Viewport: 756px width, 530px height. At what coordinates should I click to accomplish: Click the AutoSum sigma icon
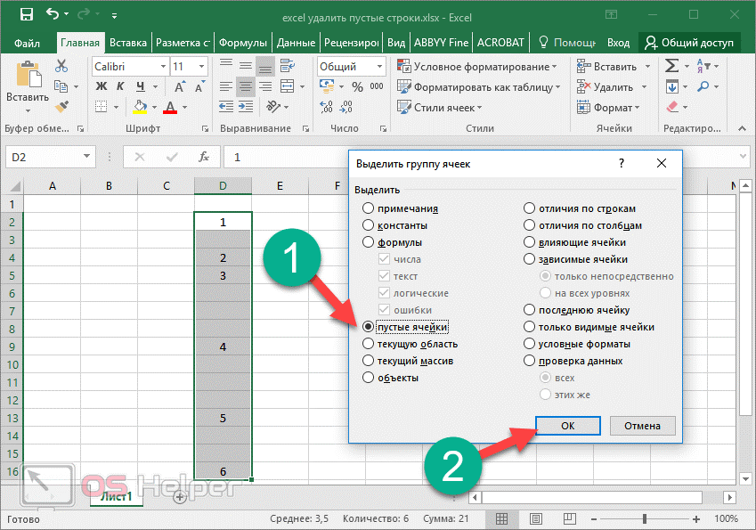coord(671,66)
